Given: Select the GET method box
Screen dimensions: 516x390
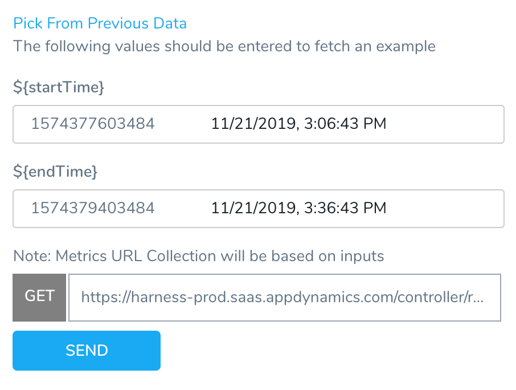Looking at the screenshot, I should (39, 298).
